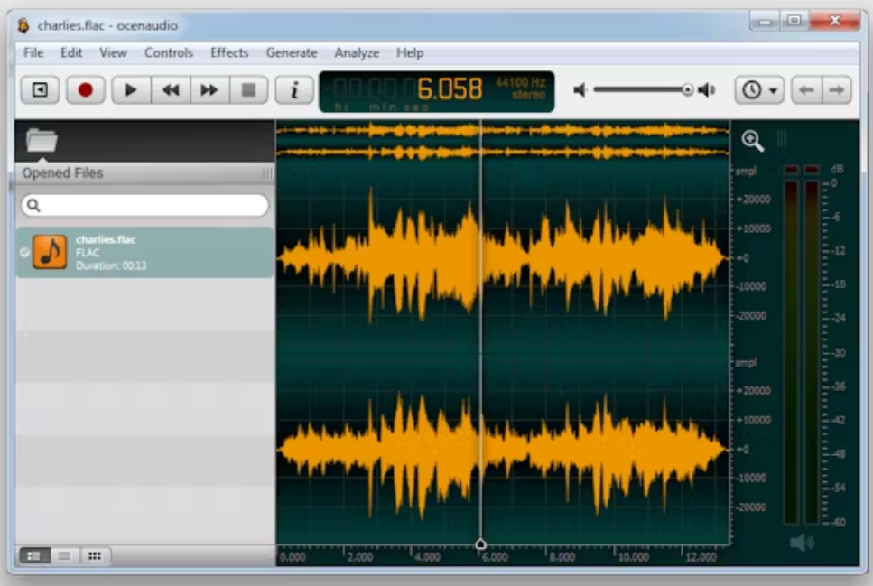Go forward with the right arrow button
This screenshot has height=586, width=873.
click(836, 89)
